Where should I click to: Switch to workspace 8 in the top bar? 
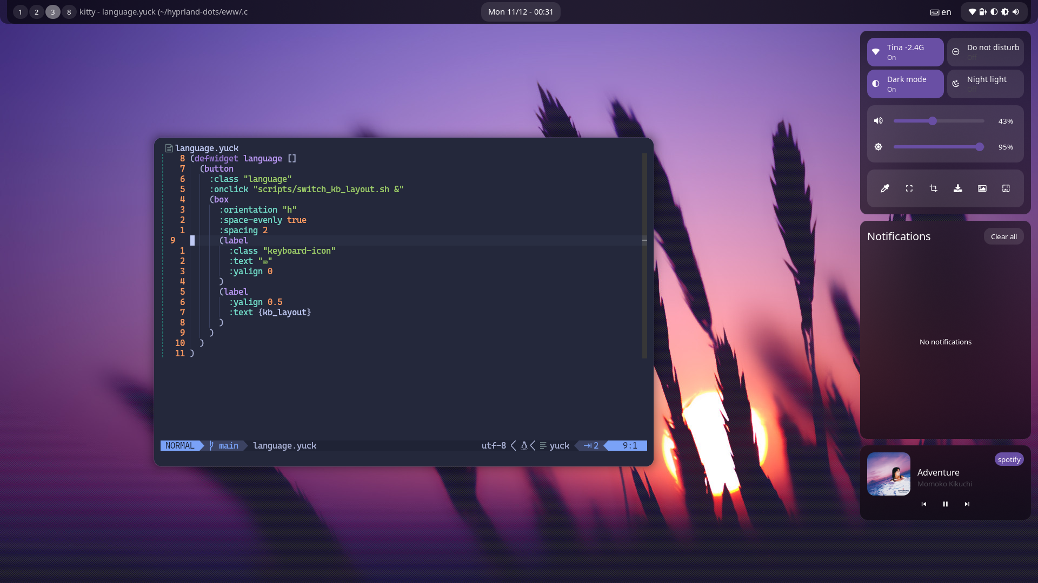pos(69,12)
